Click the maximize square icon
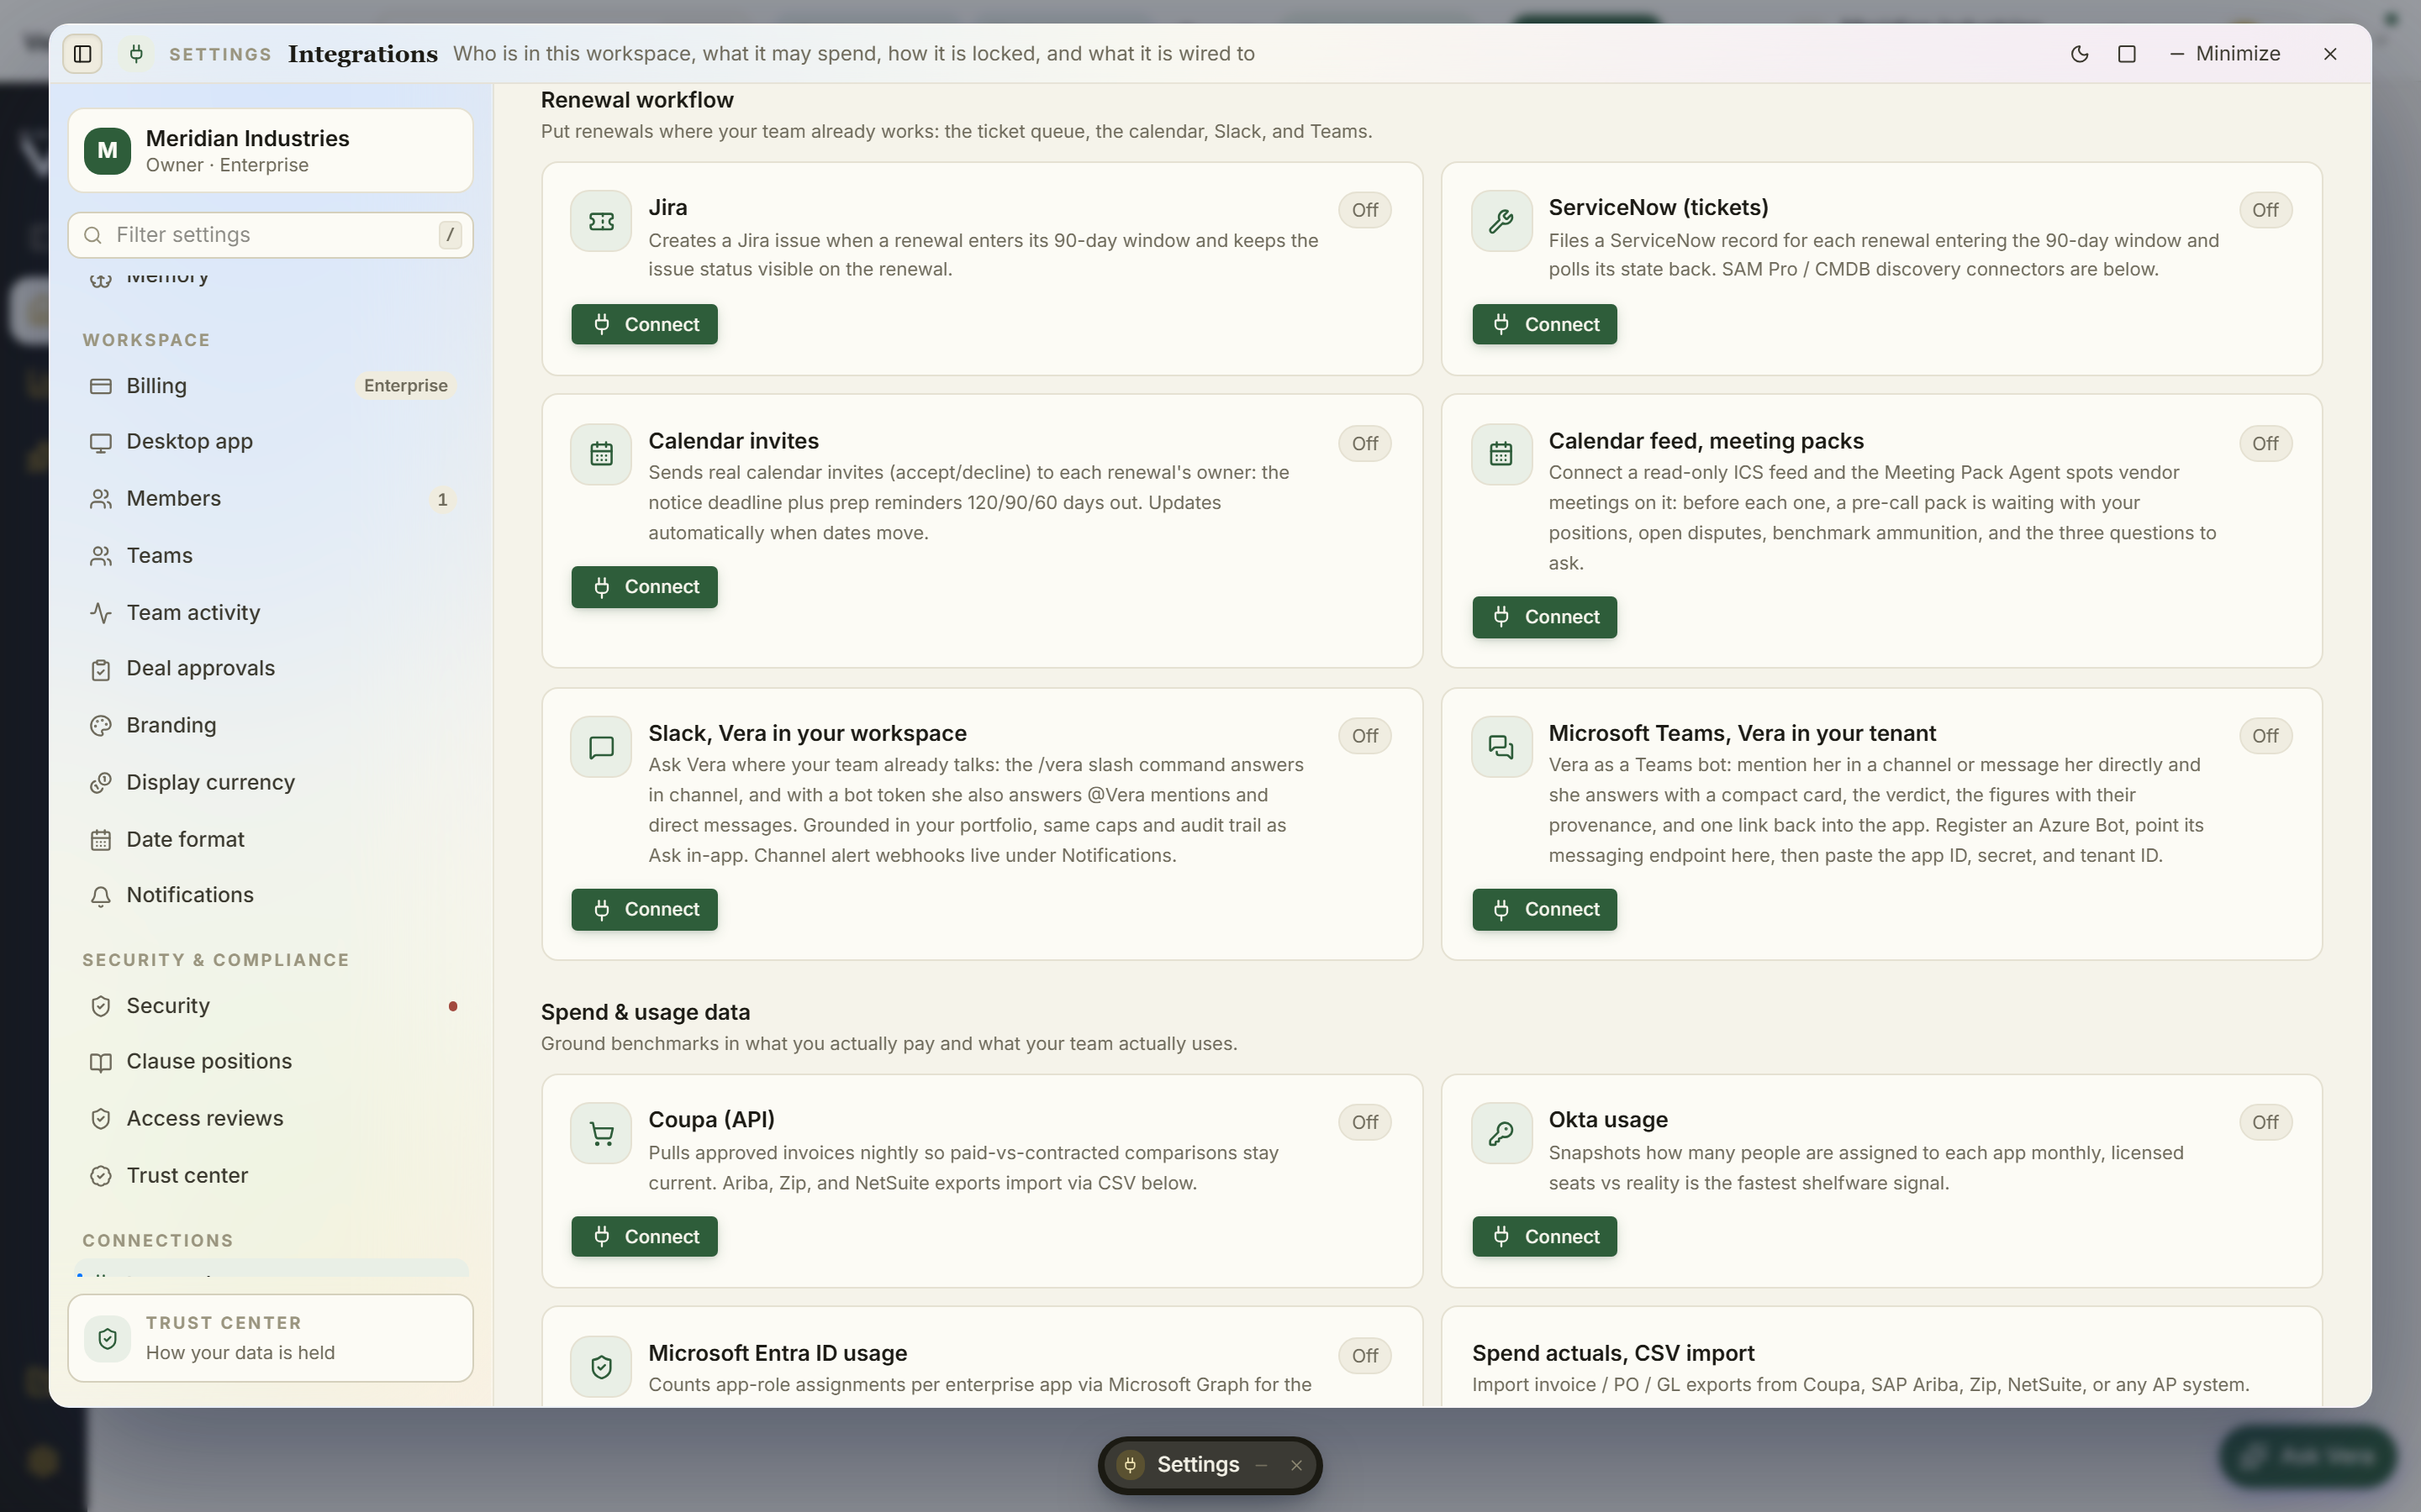This screenshot has width=2421, height=1512. tap(2127, 54)
